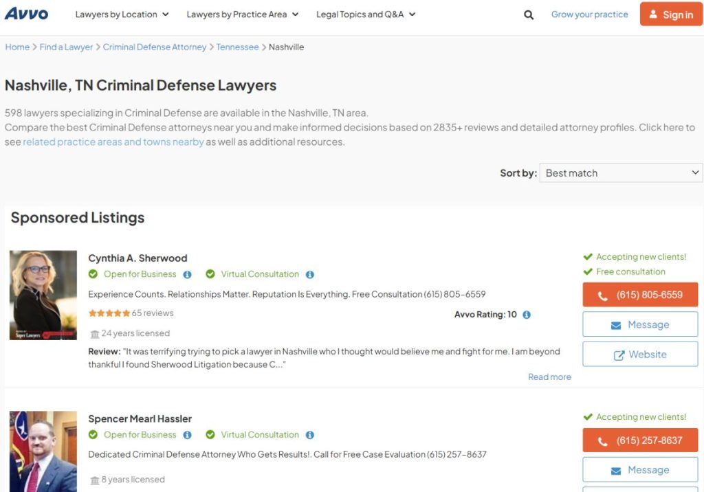
Task: Click the info icon beside Spencer's Open for Business
Action: [187, 435]
